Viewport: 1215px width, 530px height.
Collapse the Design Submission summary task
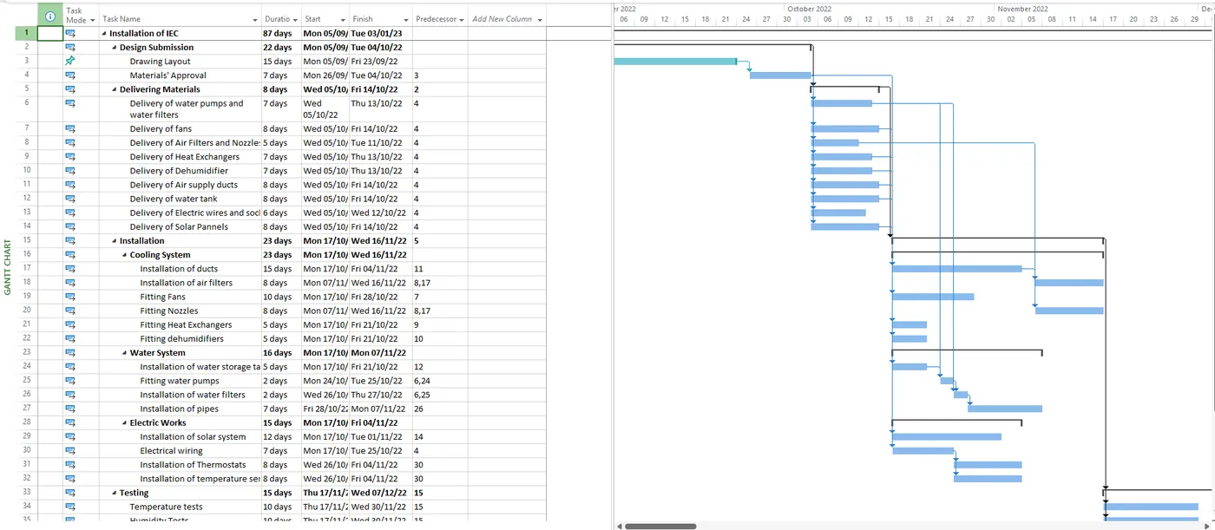pyautogui.click(x=115, y=47)
